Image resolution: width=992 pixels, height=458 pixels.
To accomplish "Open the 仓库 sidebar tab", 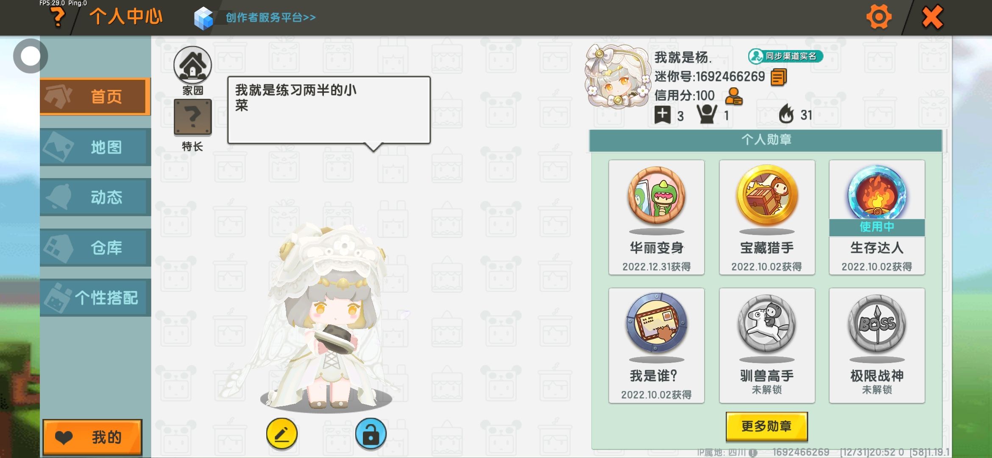I will point(95,247).
